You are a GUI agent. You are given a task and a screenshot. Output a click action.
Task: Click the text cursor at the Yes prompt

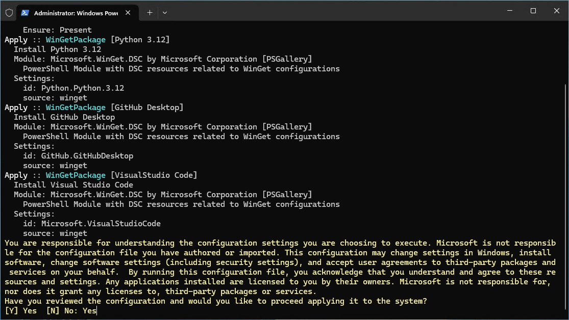[x=95, y=311]
